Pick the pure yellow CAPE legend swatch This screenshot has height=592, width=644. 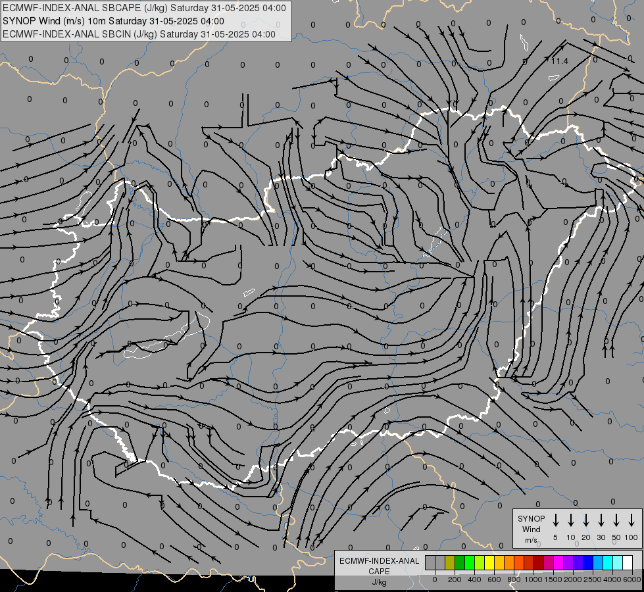[x=489, y=562]
